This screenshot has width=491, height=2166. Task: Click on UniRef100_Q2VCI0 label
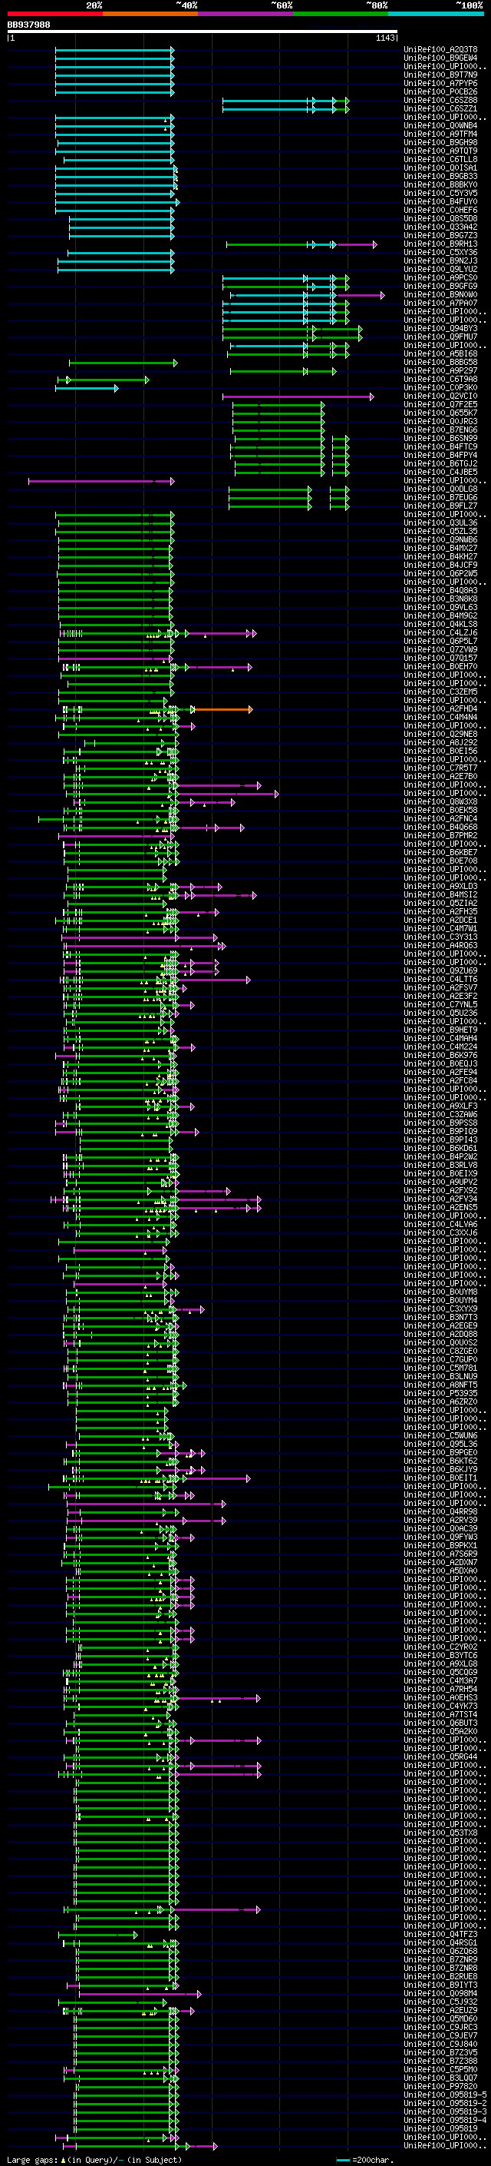(440, 396)
